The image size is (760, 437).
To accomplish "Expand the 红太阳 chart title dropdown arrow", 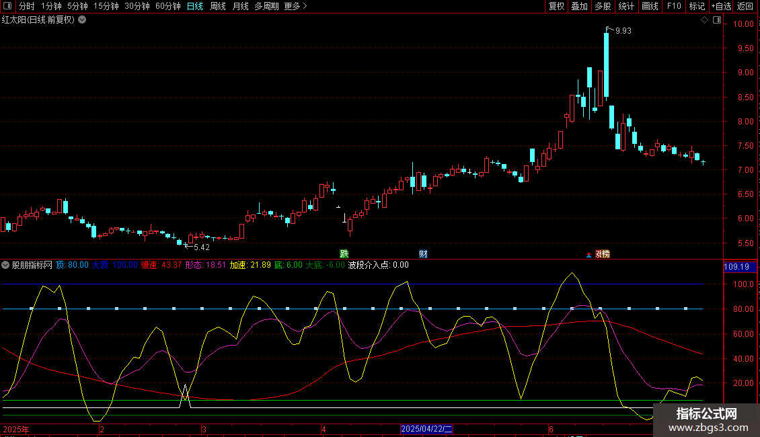I will tap(82, 20).
